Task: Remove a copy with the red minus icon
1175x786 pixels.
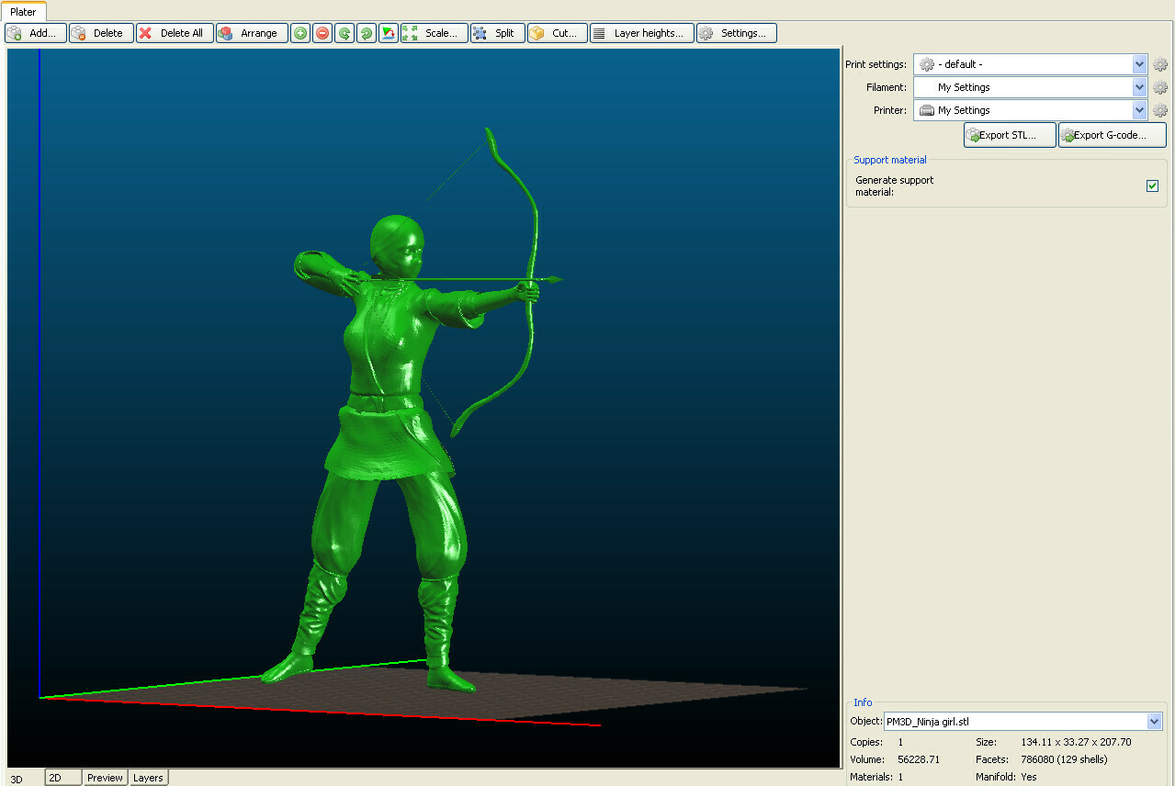Action: [322, 32]
